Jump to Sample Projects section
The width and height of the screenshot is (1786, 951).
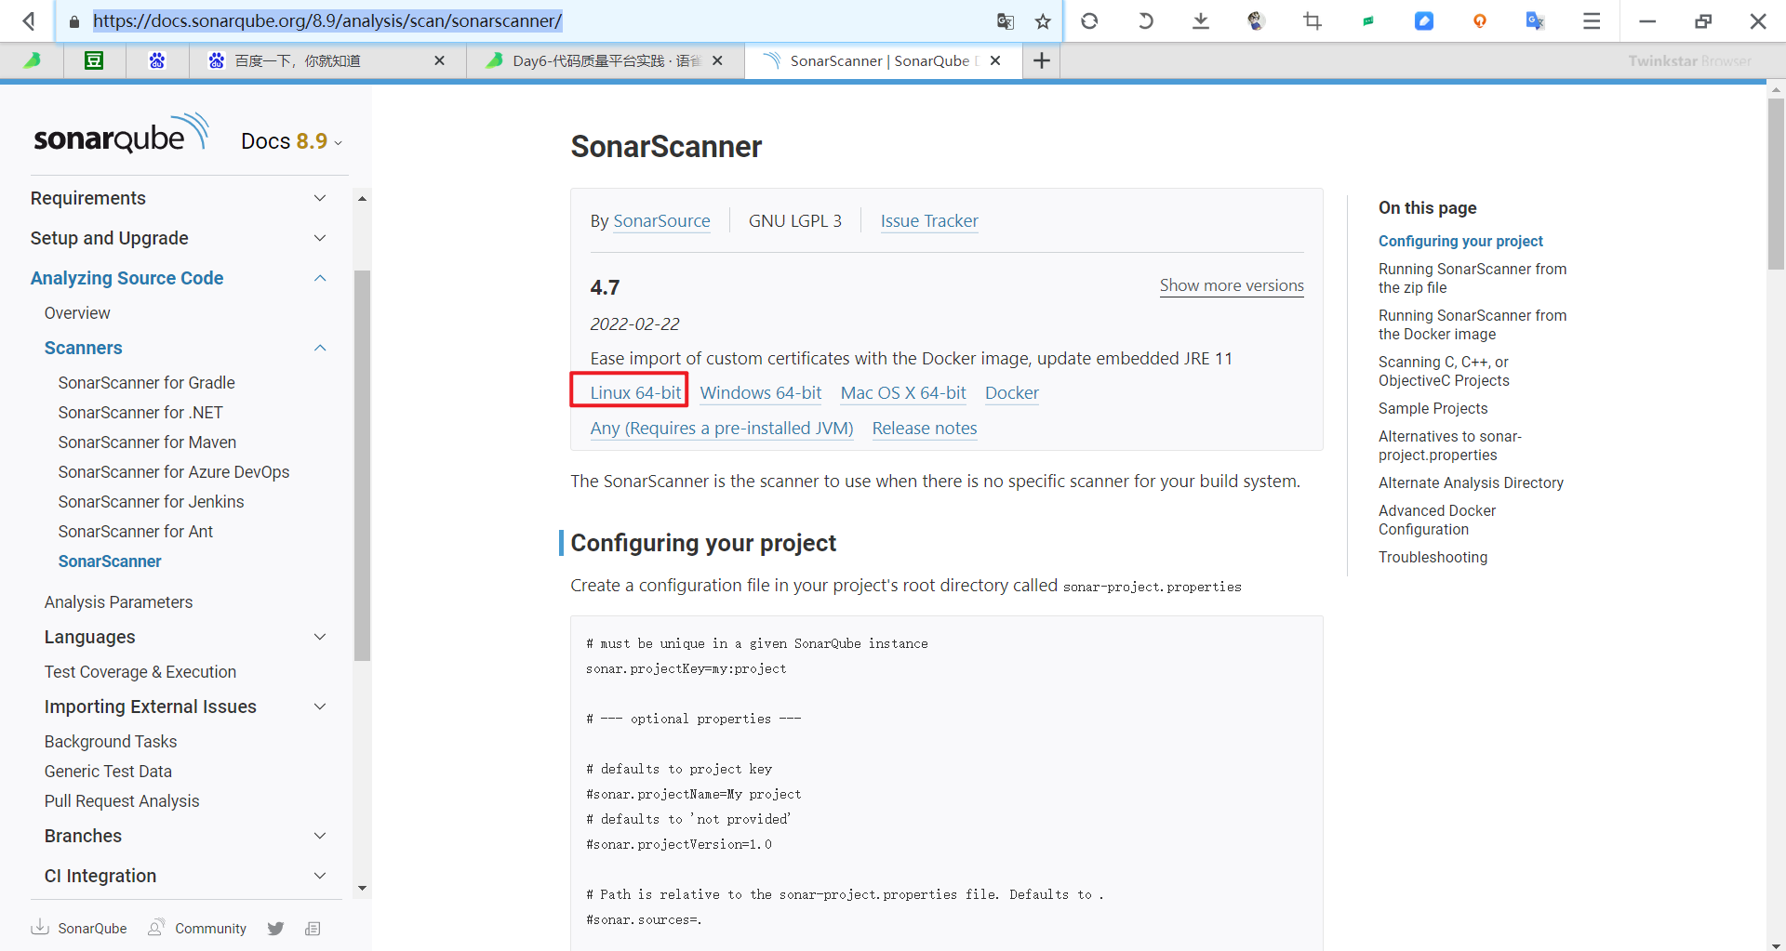pyautogui.click(x=1433, y=409)
